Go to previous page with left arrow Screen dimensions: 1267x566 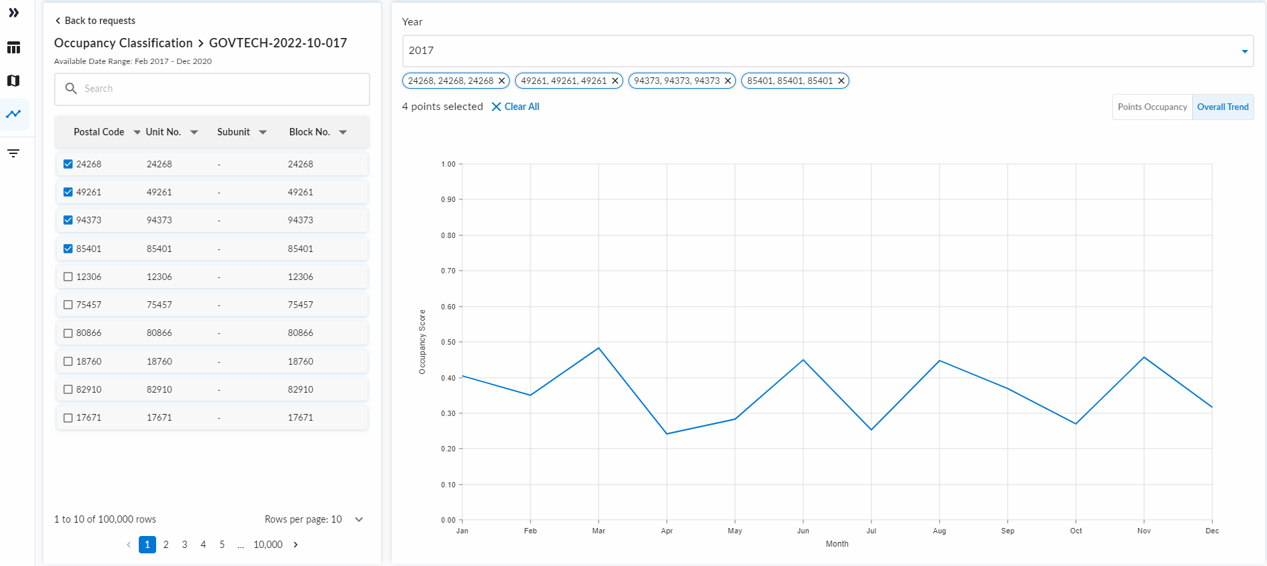tap(129, 545)
